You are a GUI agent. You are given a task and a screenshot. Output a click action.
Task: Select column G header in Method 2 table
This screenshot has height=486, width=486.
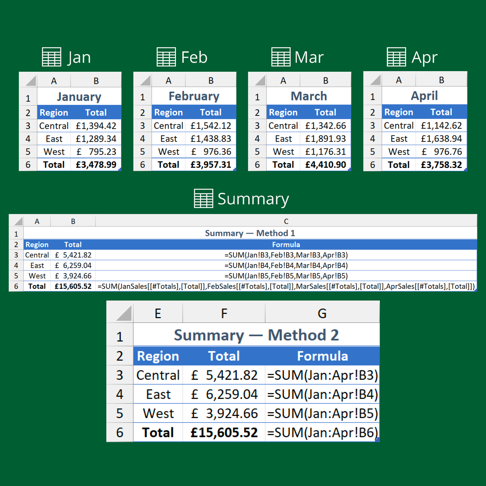[322, 313]
